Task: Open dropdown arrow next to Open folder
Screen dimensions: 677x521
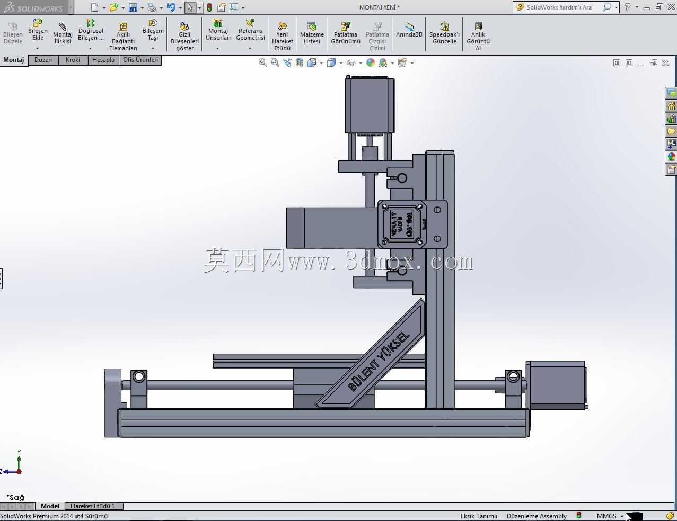Action: click(123, 8)
